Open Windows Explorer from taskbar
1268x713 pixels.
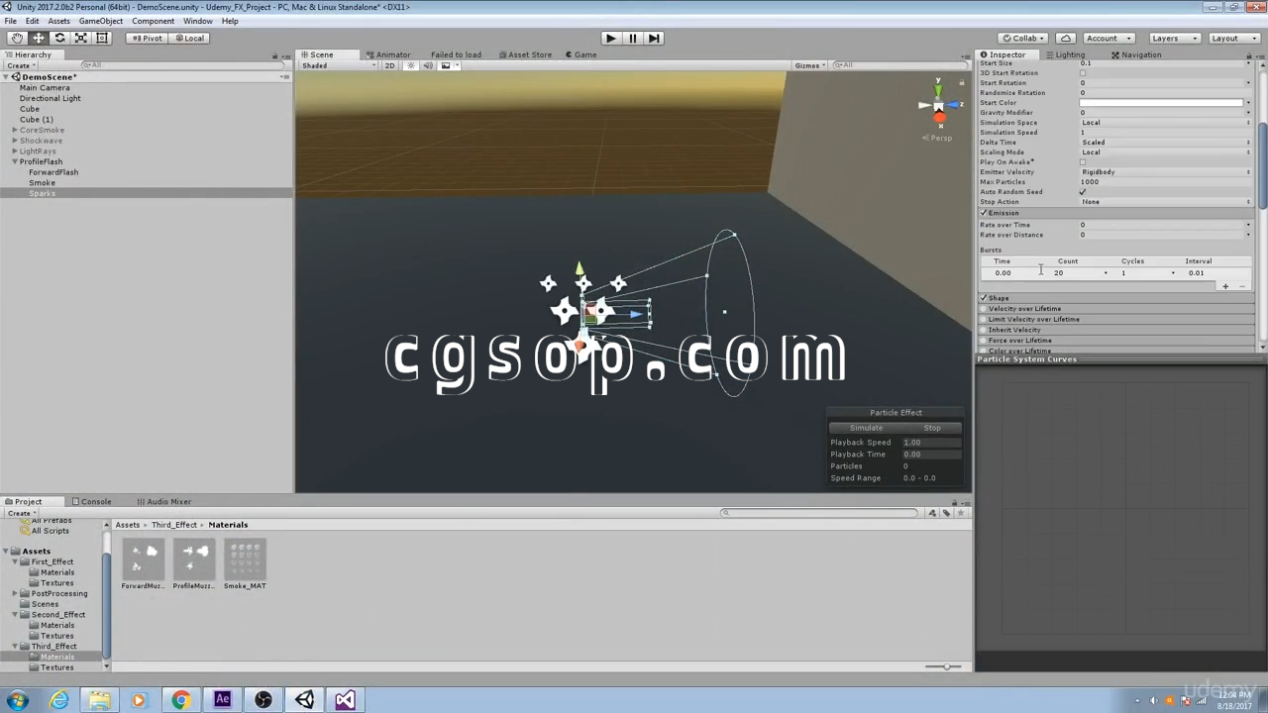[99, 700]
